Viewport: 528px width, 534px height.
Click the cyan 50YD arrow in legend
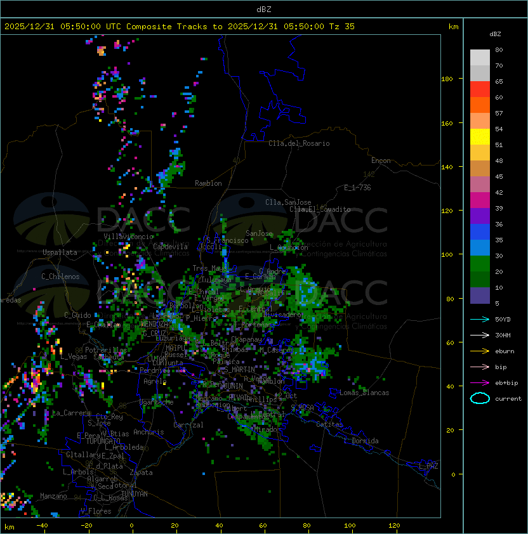pos(480,319)
